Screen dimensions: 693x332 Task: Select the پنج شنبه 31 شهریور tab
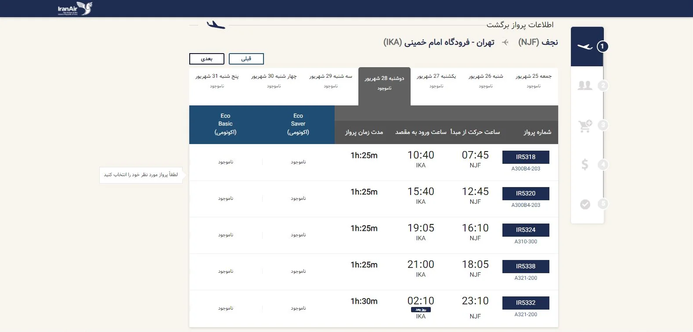coord(217,80)
